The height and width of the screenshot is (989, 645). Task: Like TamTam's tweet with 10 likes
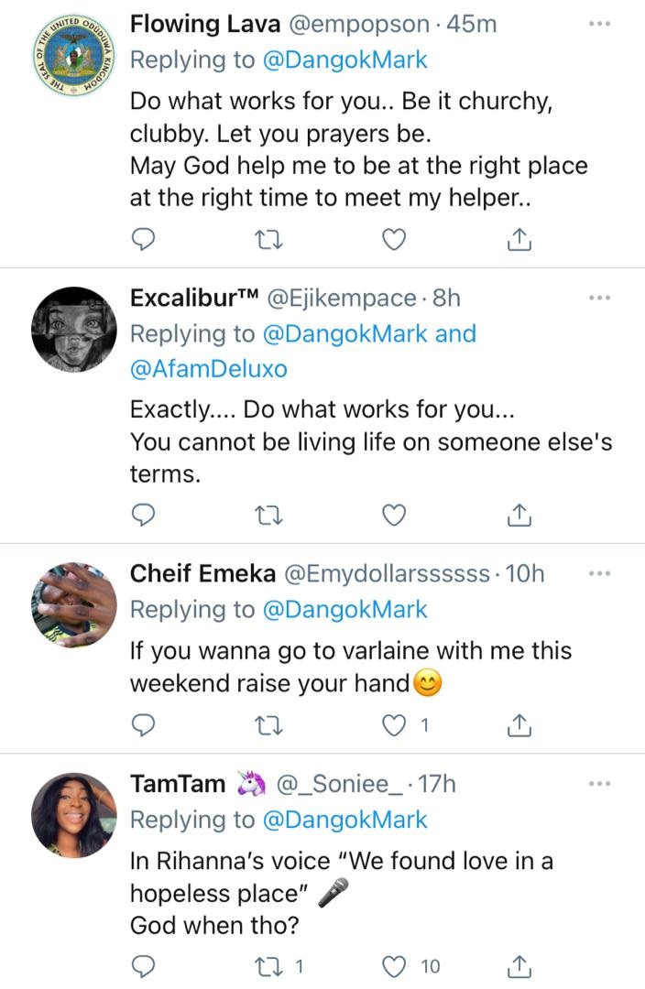tap(393, 965)
